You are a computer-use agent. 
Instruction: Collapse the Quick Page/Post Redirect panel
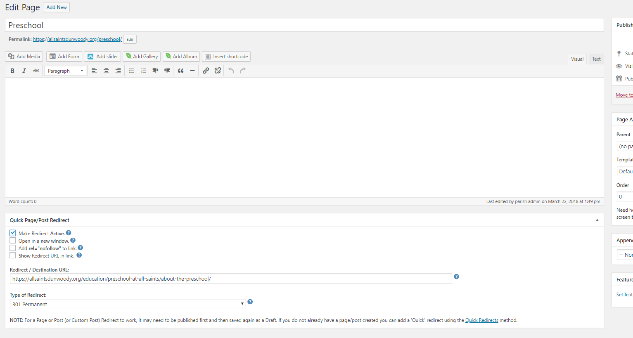tap(597, 220)
